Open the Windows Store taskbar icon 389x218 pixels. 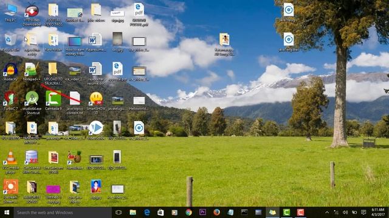tap(160, 213)
